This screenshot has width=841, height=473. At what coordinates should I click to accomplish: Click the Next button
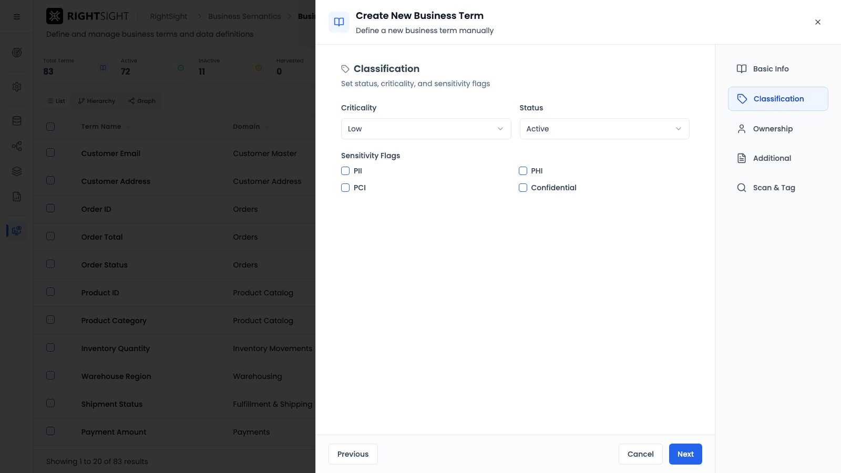pos(685,454)
